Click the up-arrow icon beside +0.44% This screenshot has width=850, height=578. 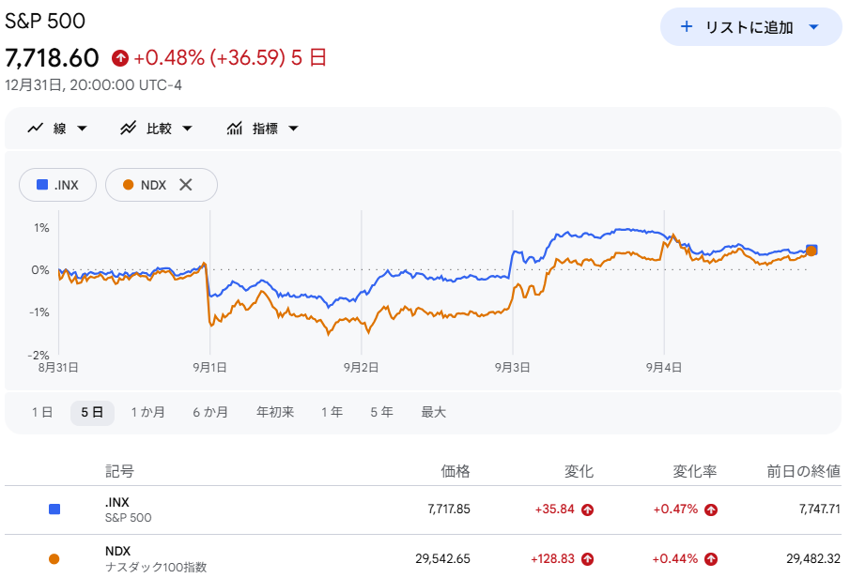tap(711, 559)
